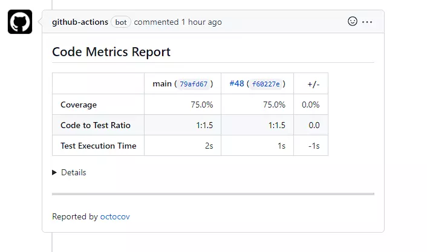The height and width of the screenshot is (252, 427).
Task: Click the +/- column header
Action: [313, 84]
